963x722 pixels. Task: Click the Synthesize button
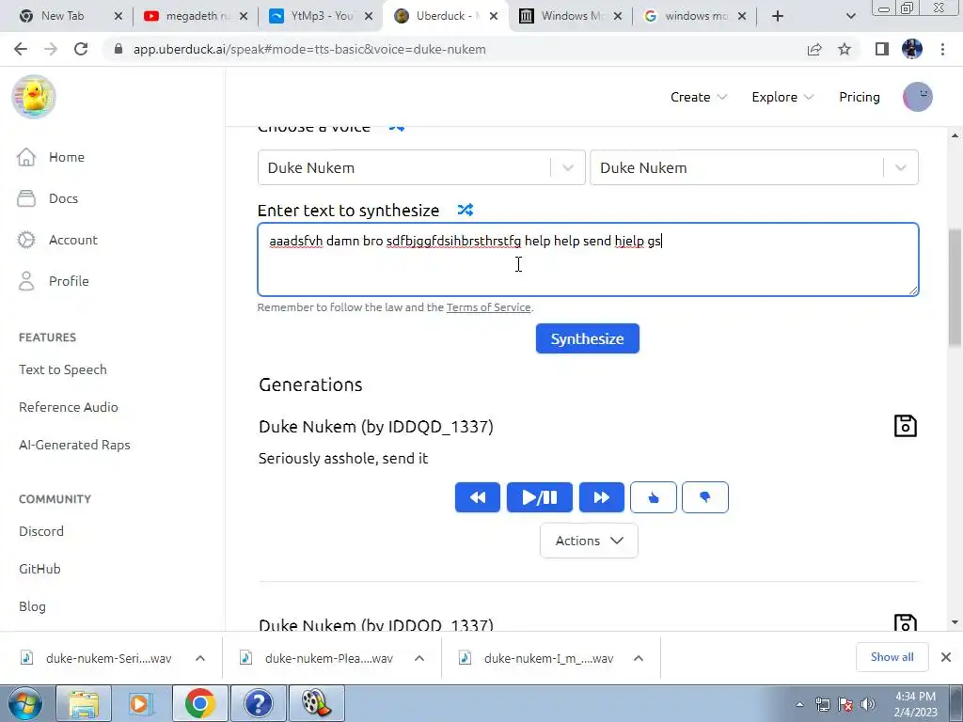point(587,338)
